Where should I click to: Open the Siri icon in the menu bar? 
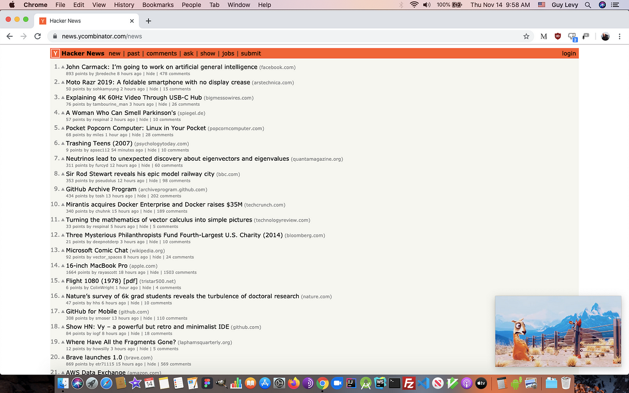pos(602,5)
